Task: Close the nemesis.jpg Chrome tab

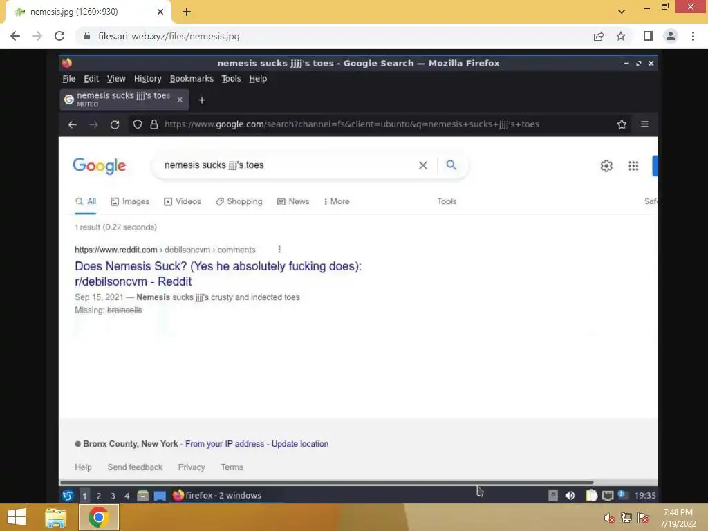Action: point(160,12)
